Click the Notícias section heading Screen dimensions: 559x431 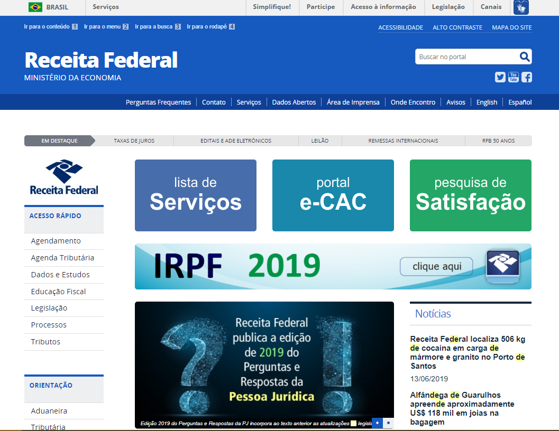click(433, 313)
